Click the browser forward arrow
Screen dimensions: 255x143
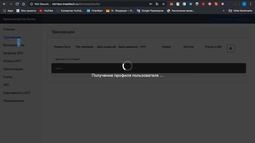tap(11, 4)
